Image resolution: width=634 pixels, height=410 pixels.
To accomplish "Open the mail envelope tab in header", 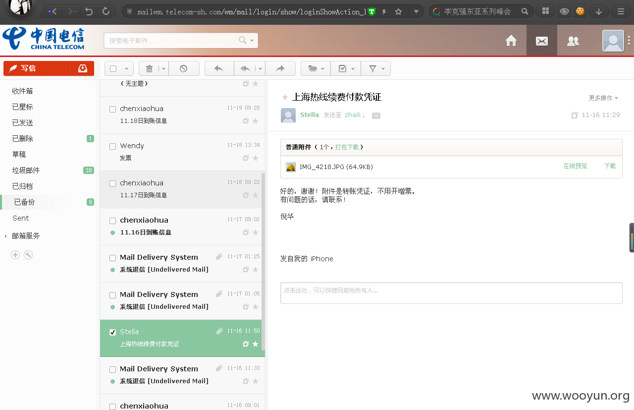I will click(542, 41).
